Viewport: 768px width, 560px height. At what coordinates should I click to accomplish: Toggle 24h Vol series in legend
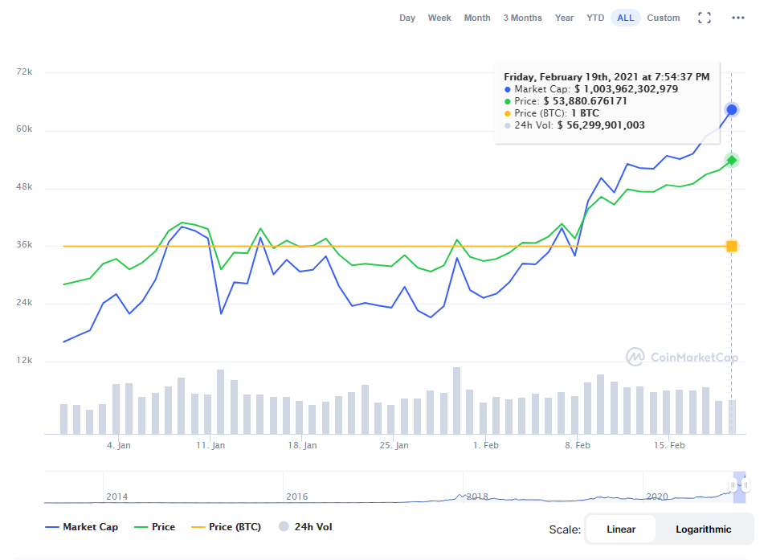(304, 527)
